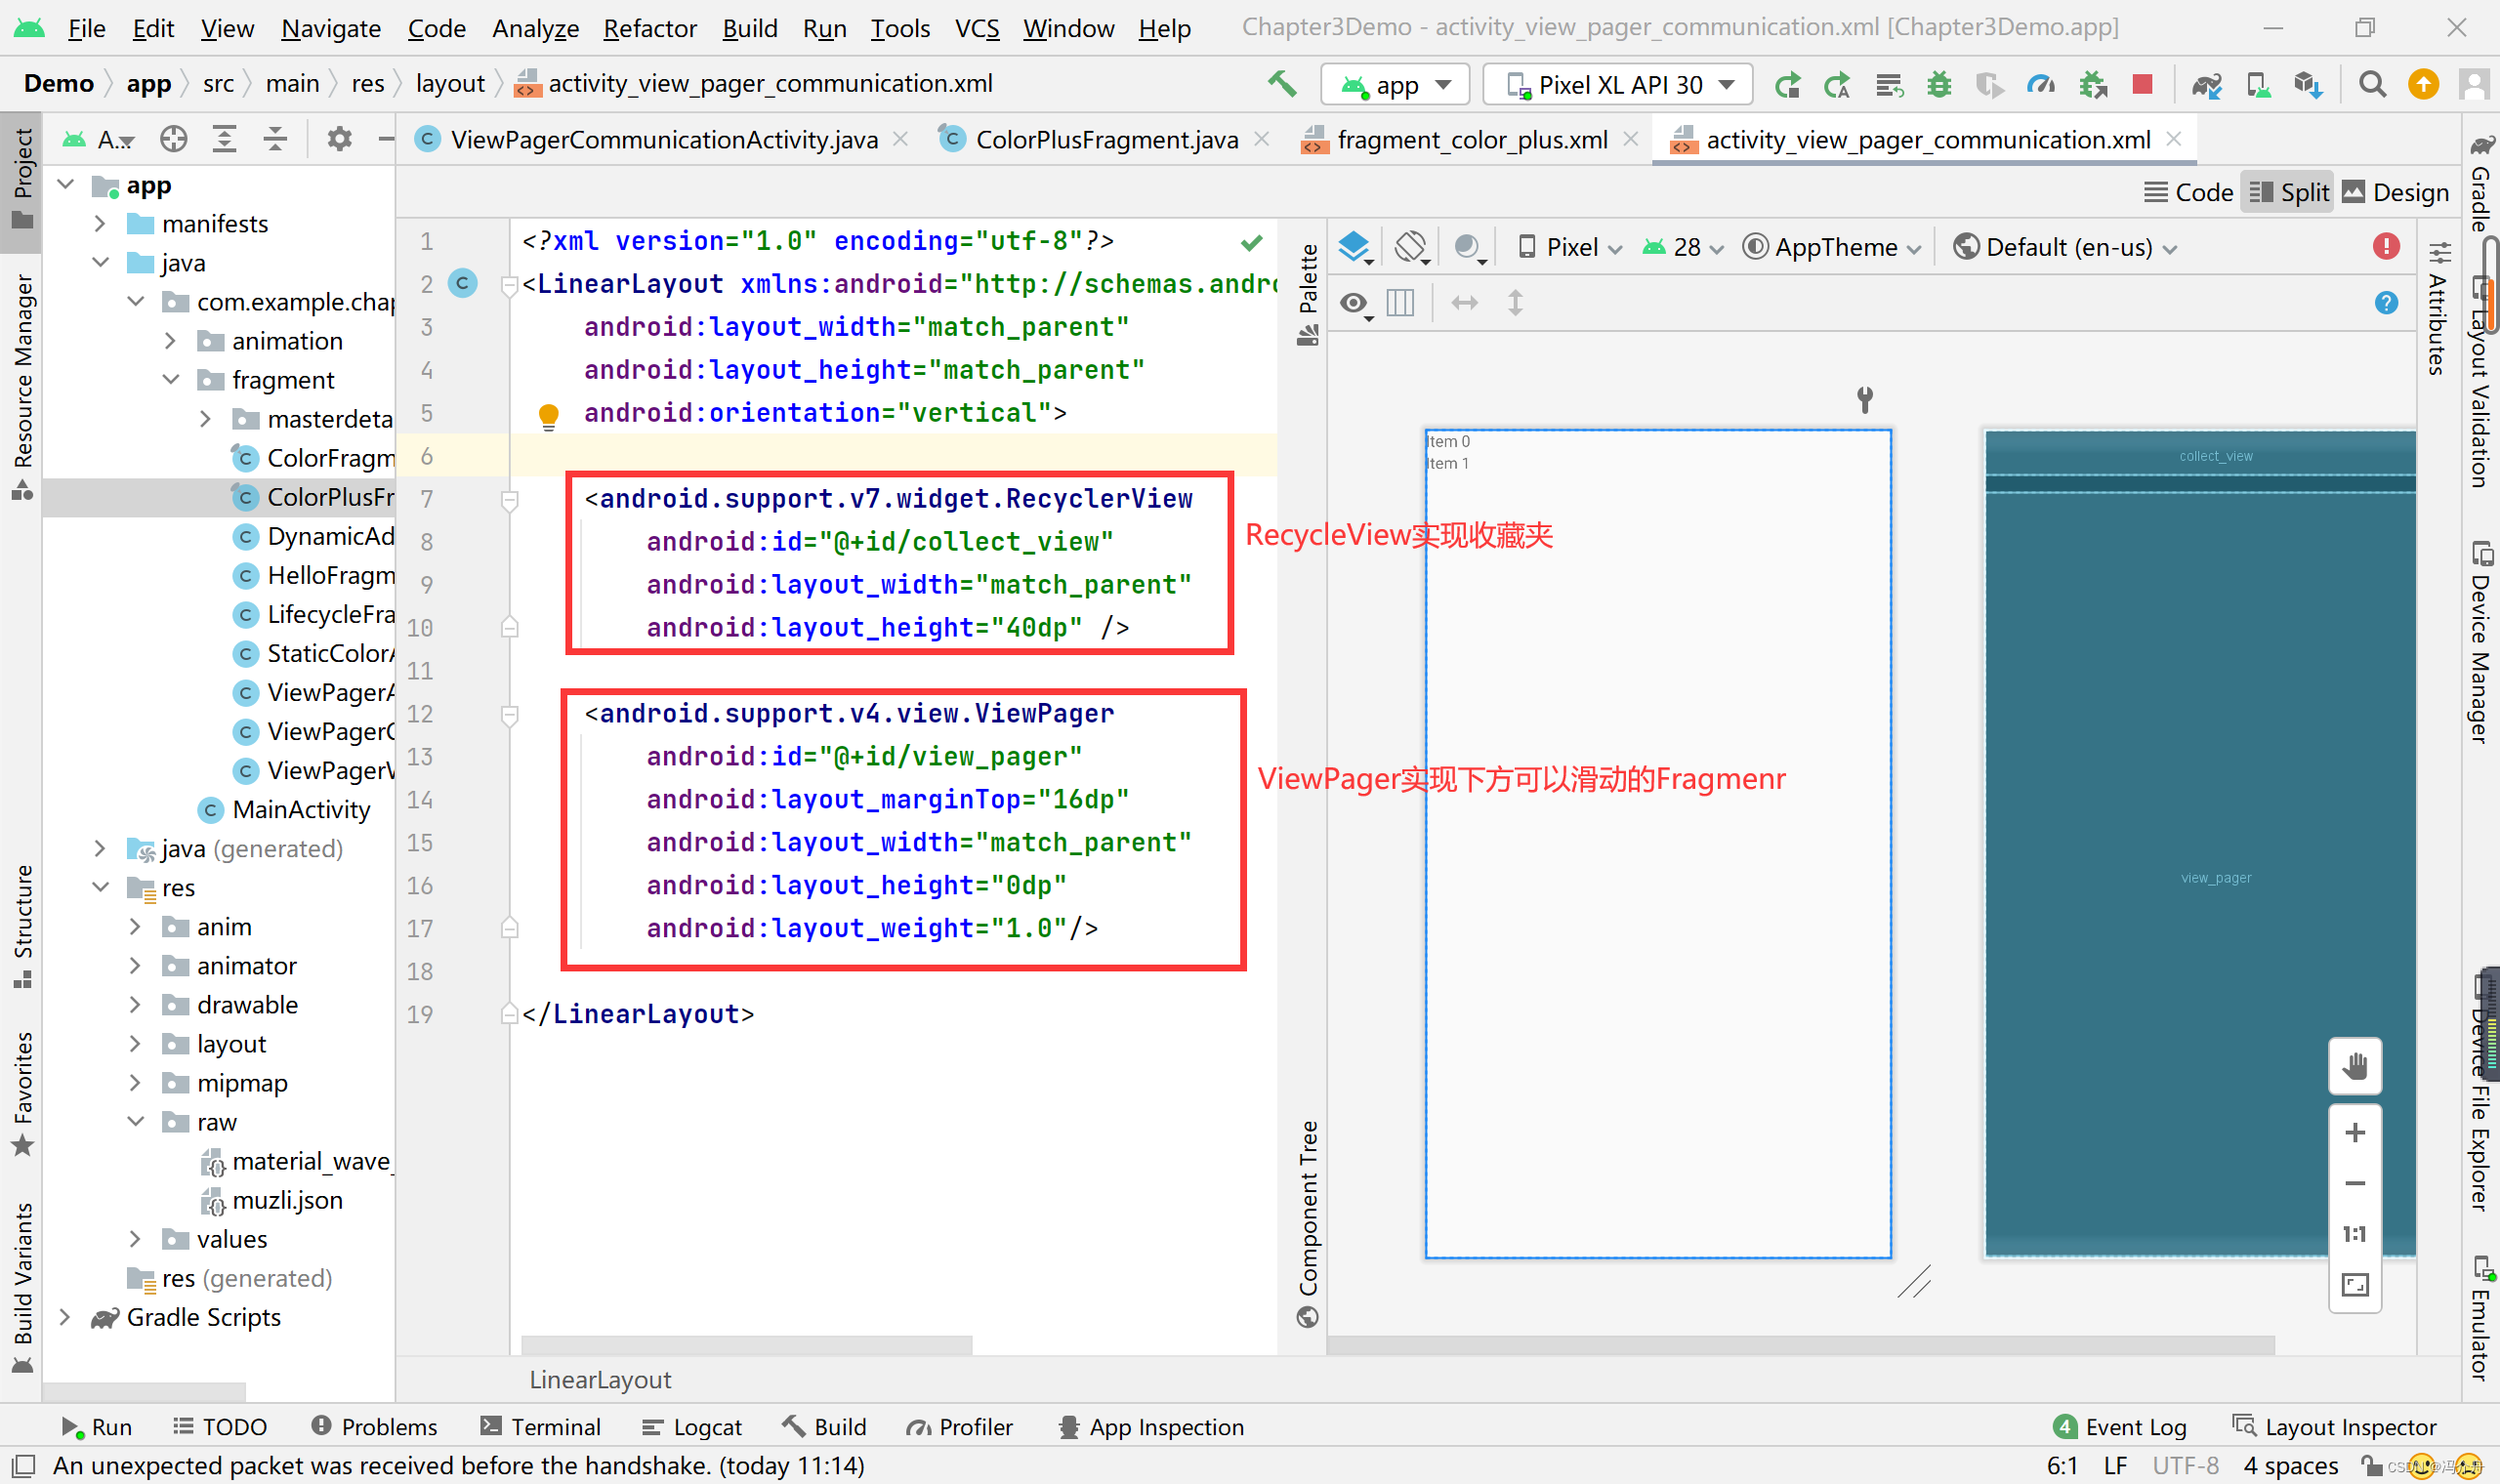The height and width of the screenshot is (1484, 2500).
Task: Open the Pixel XL API 30 device dropdown
Action: pos(1618,85)
